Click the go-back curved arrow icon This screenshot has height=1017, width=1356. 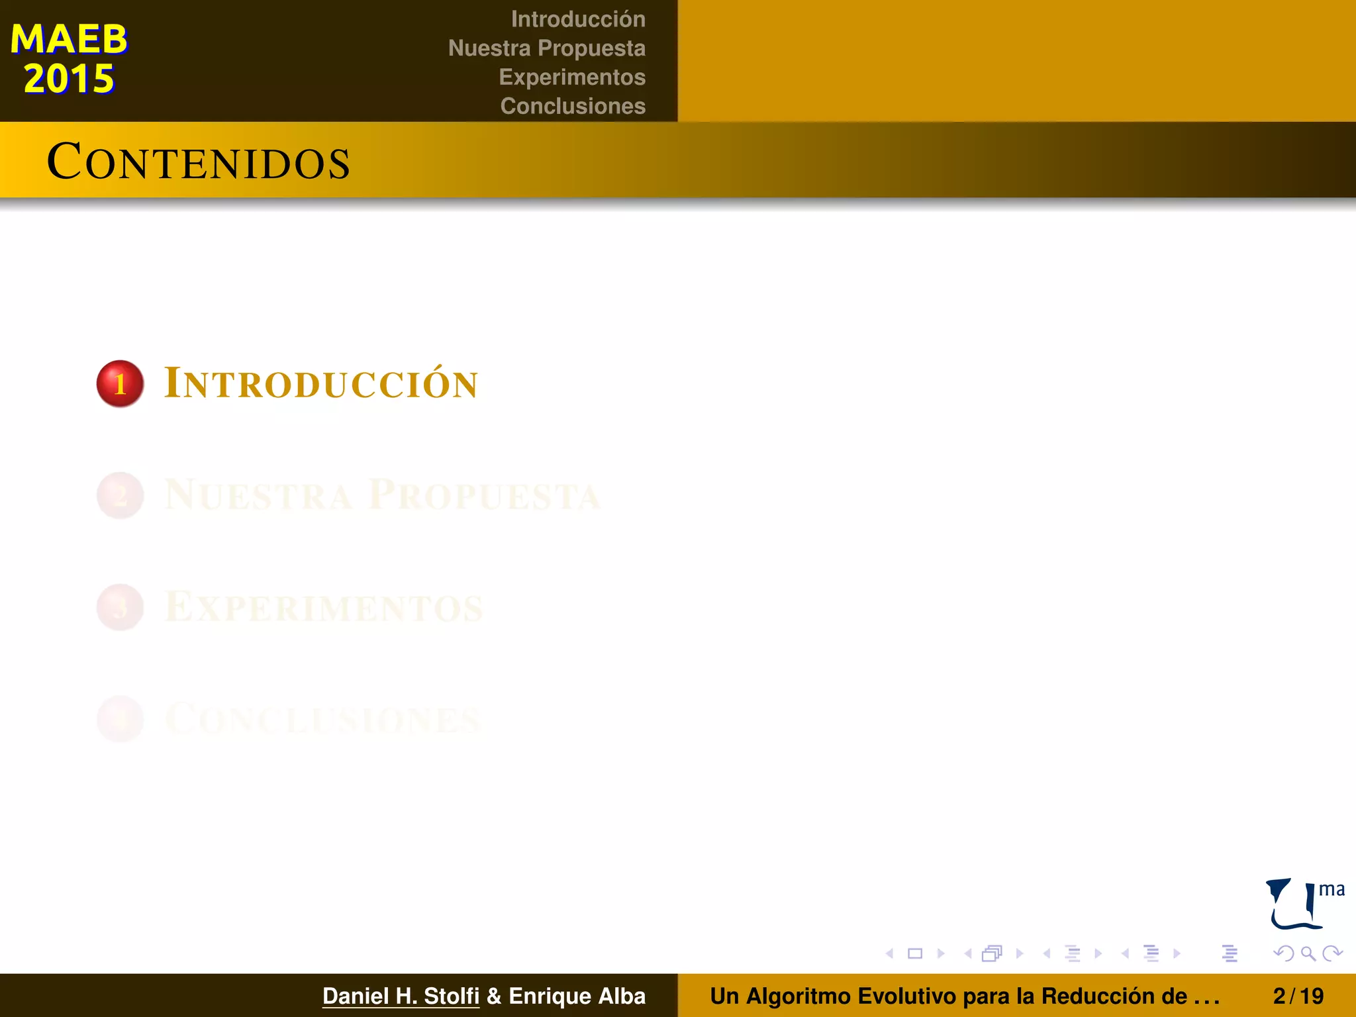click(1284, 953)
